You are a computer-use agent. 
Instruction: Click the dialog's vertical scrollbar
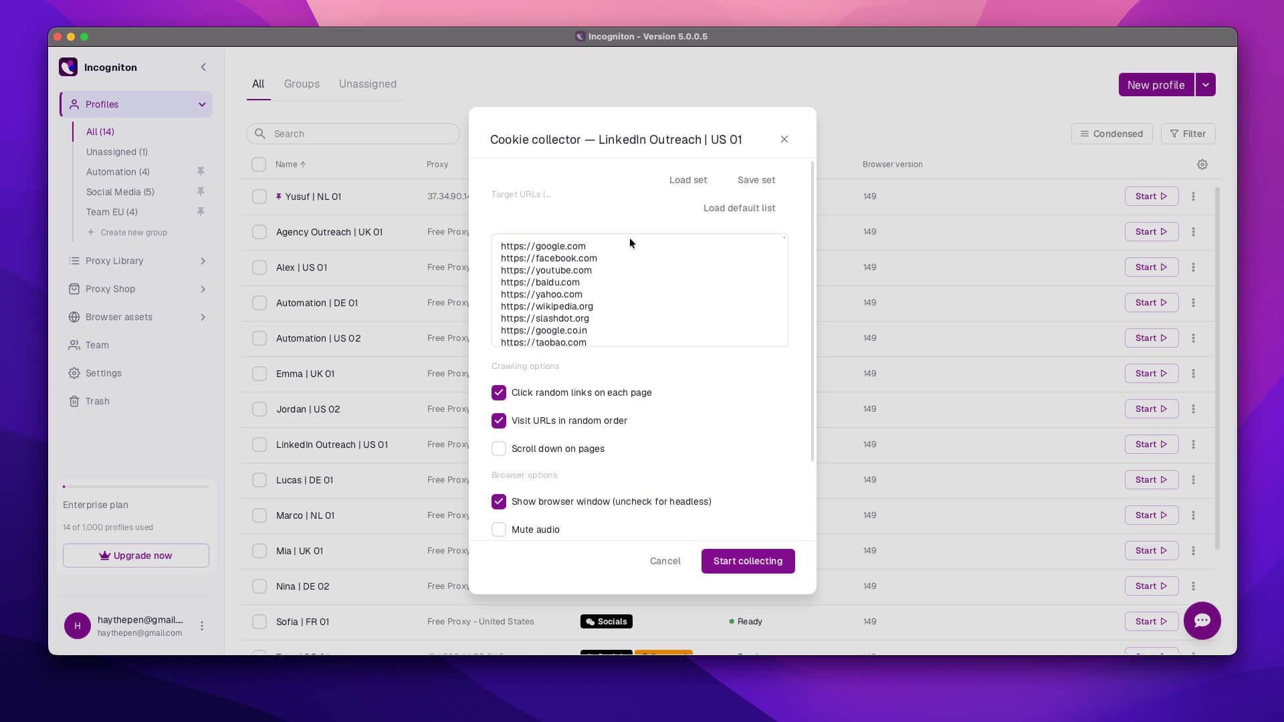pos(813,311)
